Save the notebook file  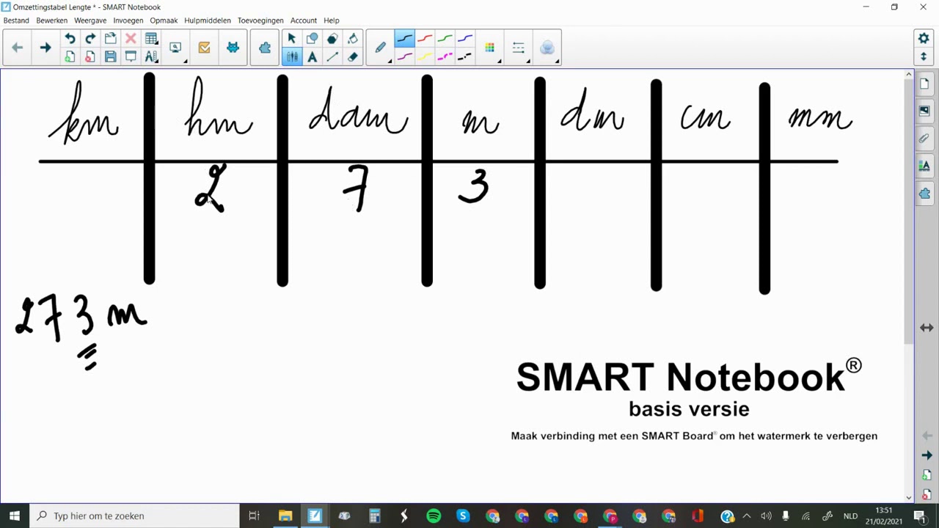tap(110, 56)
